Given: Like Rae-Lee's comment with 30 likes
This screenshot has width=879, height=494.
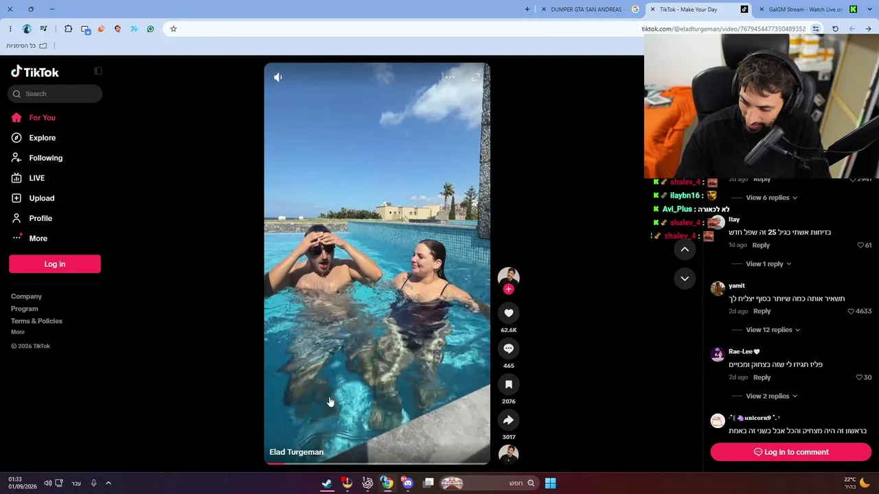Looking at the screenshot, I should point(859,377).
